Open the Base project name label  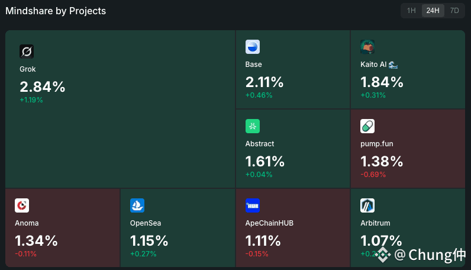coord(253,65)
